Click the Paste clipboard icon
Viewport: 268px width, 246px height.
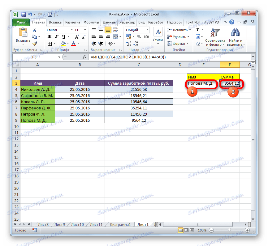(23, 32)
